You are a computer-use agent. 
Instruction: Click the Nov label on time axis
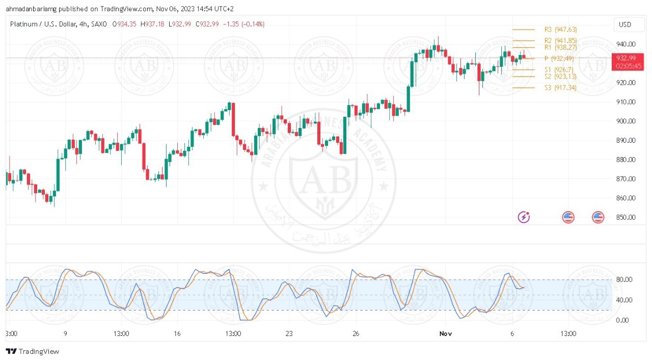[446, 333]
